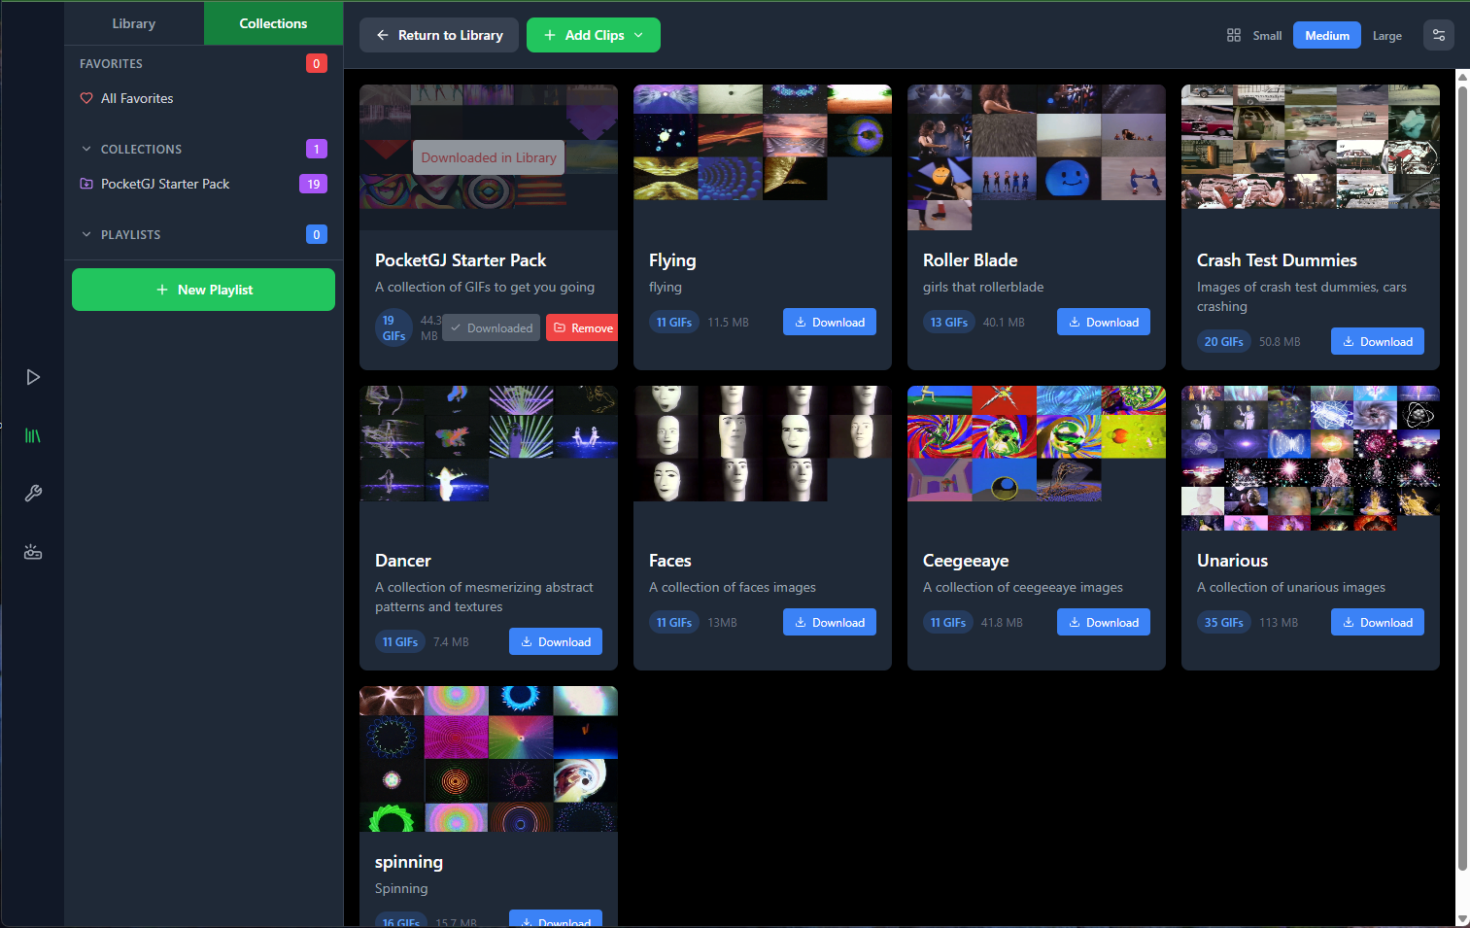The image size is (1470, 928).
Task: Switch to the Library tab
Action: (x=134, y=23)
